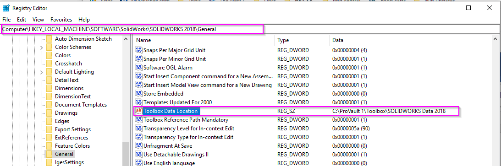The width and height of the screenshot is (501, 166).
Task: Click the registry path address bar
Action: click(x=250, y=29)
